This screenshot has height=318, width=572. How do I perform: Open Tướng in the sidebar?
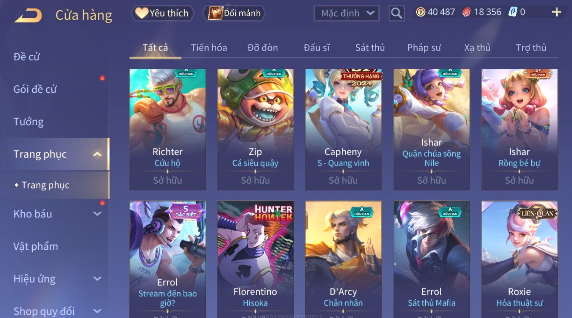29,122
